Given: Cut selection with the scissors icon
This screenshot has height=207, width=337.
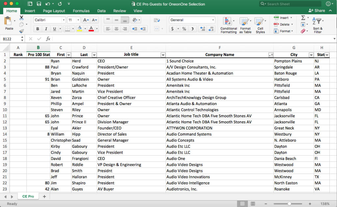Looking at the screenshot, I should click(x=21, y=18).
